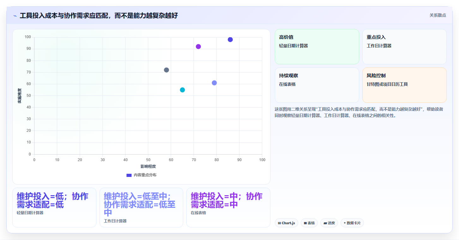This screenshot has height=240, width=459.
Task: Click the chart description paragraph
Action: (x=359, y=112)
